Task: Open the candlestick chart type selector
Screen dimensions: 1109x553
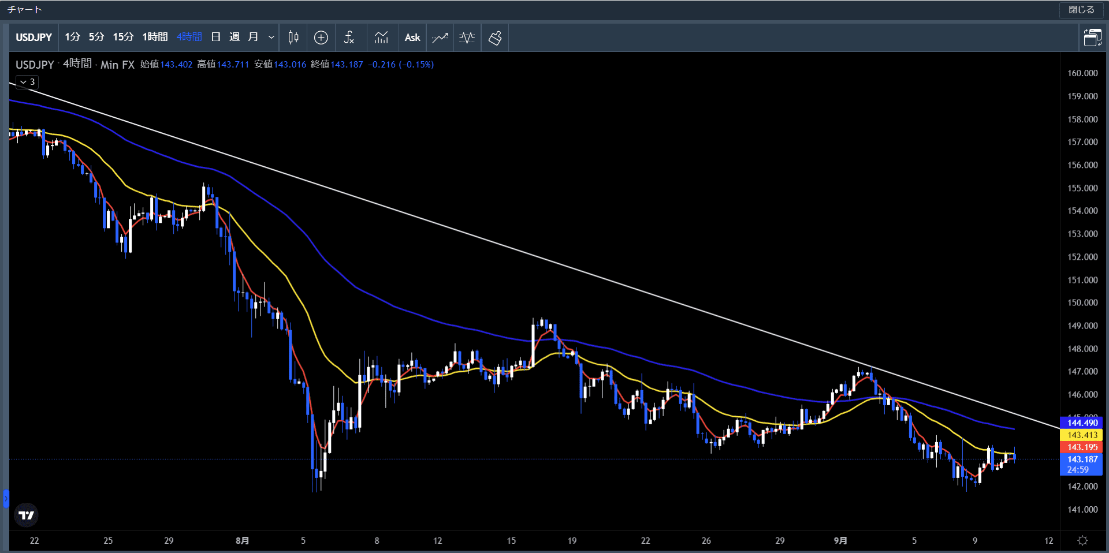Action: 293,38
